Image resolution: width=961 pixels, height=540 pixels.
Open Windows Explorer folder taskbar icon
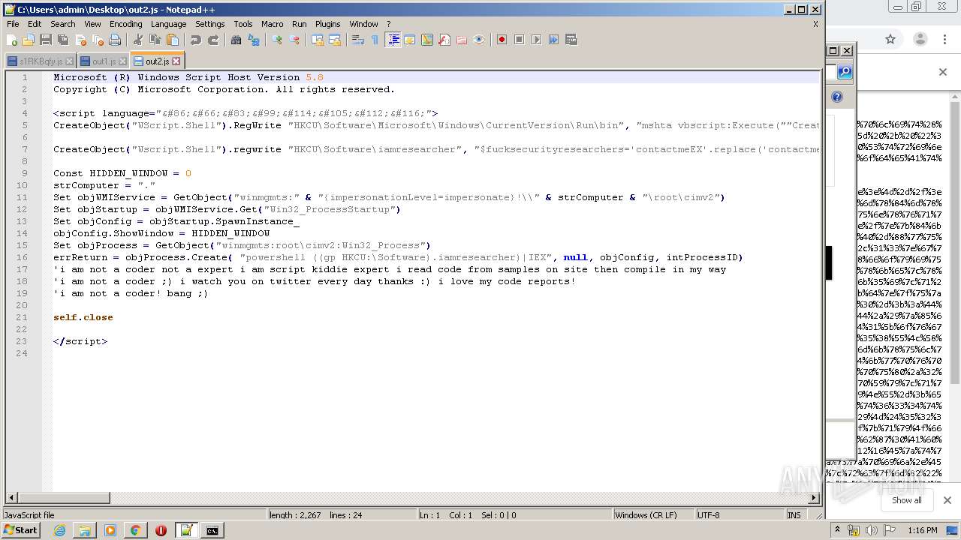pos(85,530)
